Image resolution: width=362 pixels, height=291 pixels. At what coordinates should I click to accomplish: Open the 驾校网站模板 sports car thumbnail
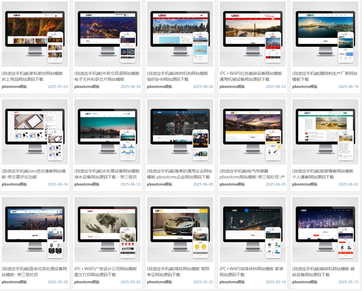click(180, 230)
